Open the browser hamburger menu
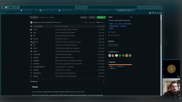 [x=160, y=13]
